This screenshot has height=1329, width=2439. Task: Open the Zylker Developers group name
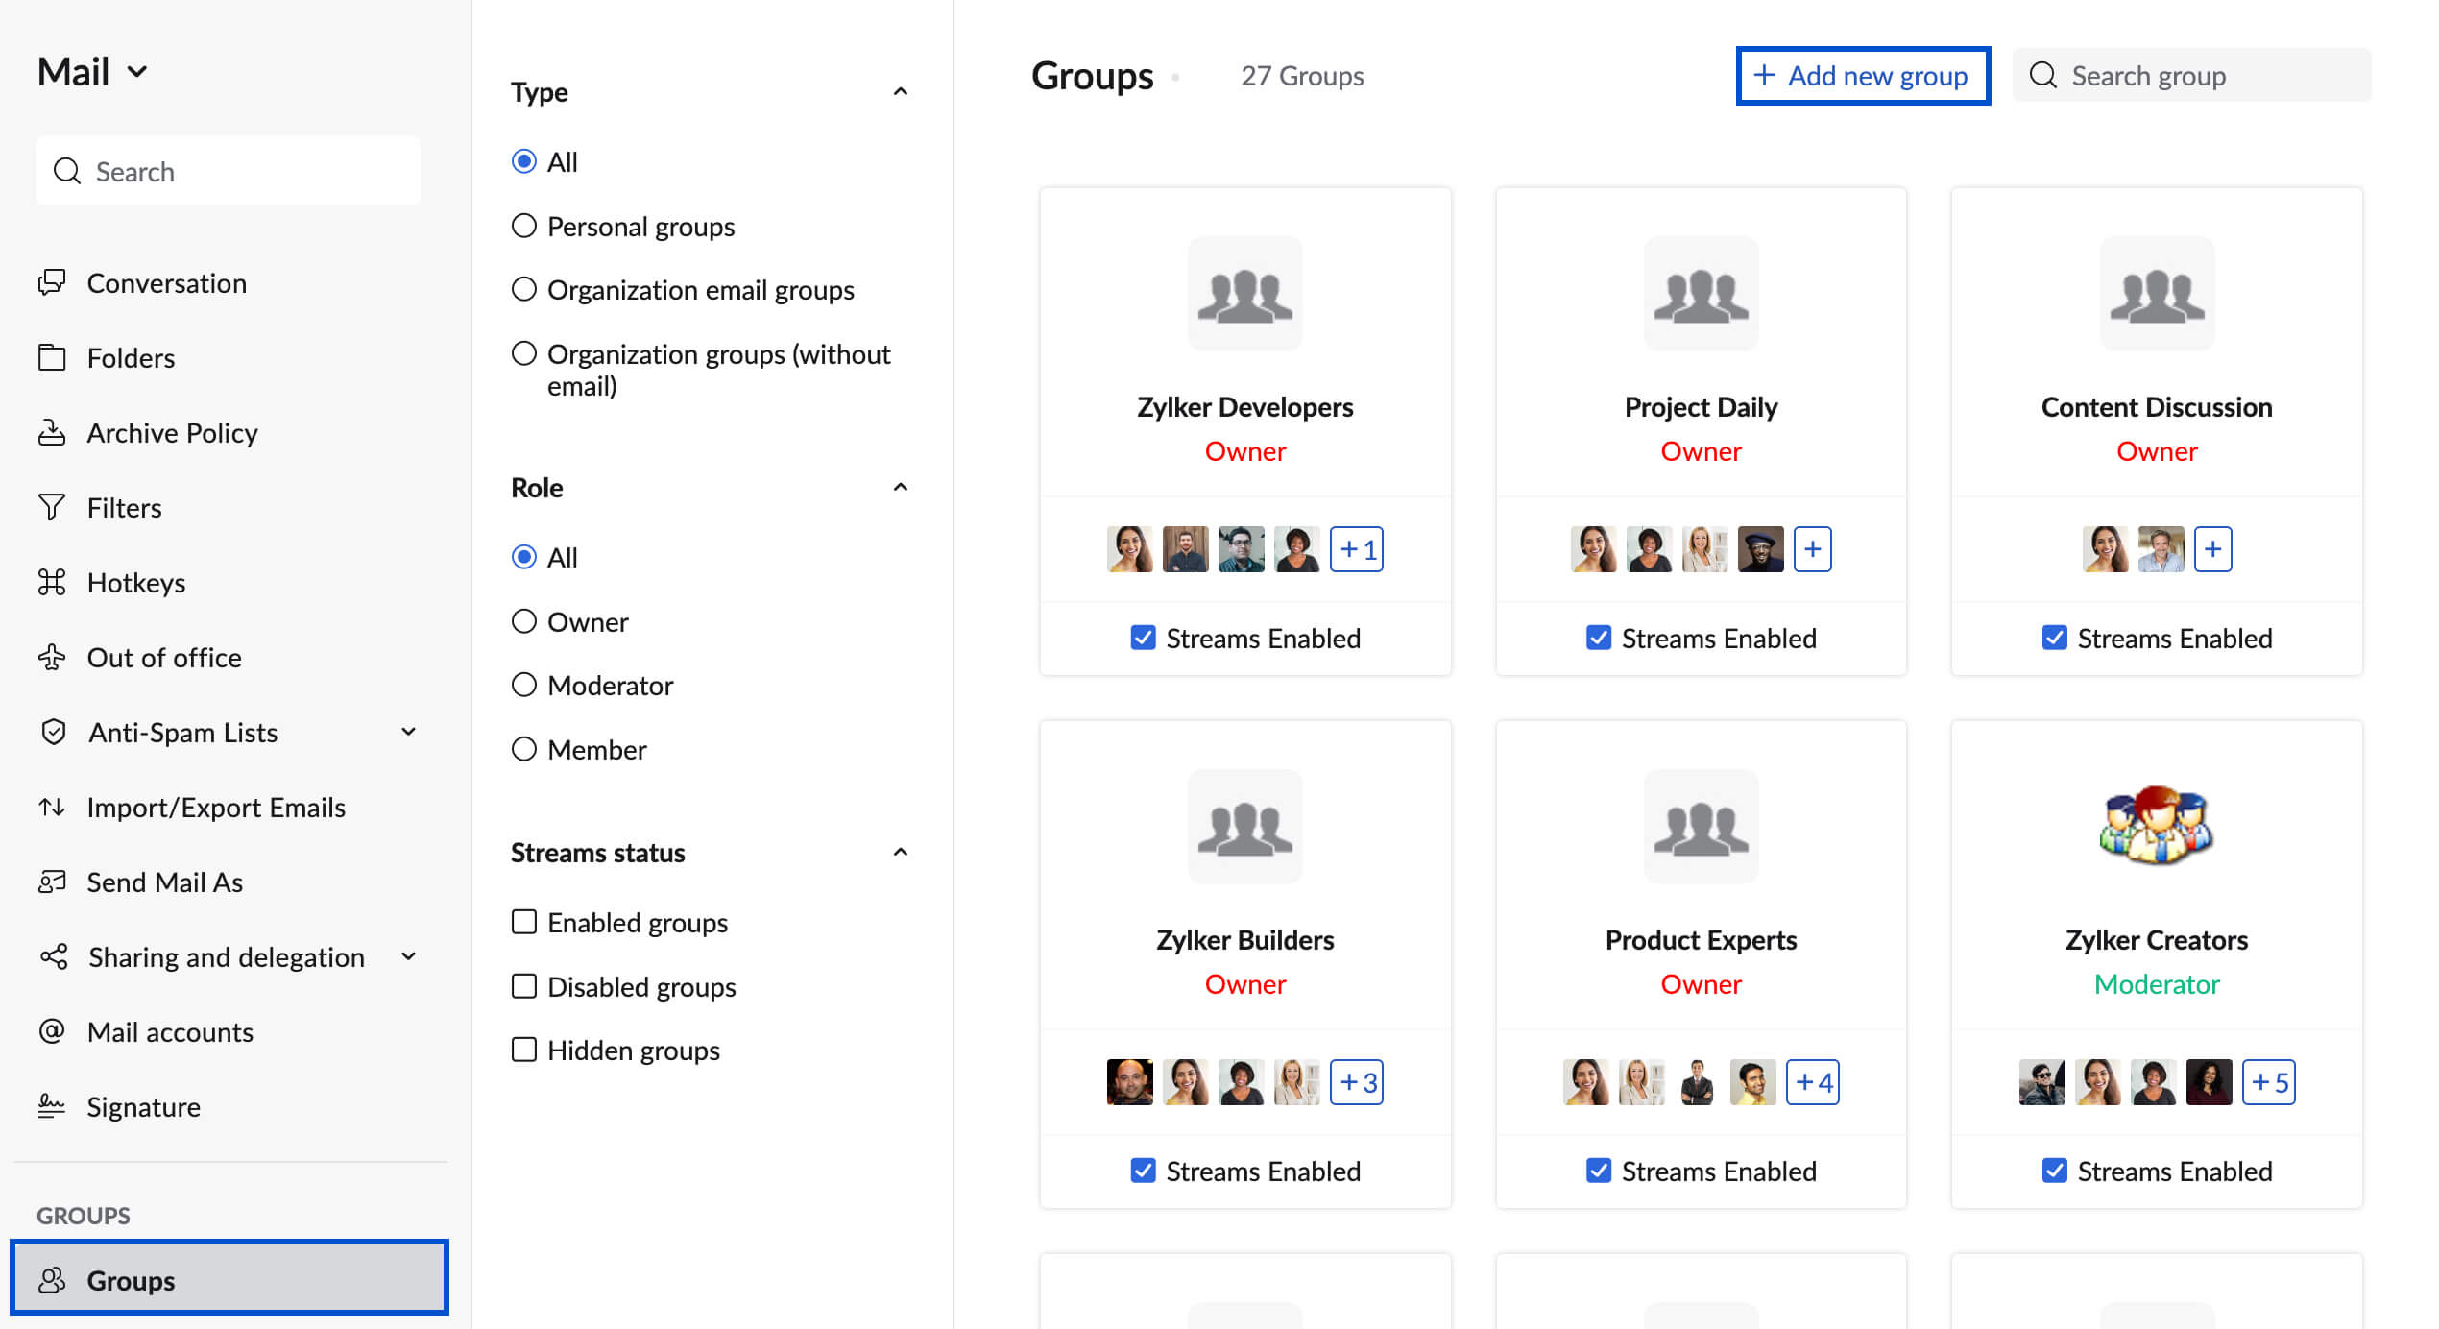click(x=1244, y=407)
